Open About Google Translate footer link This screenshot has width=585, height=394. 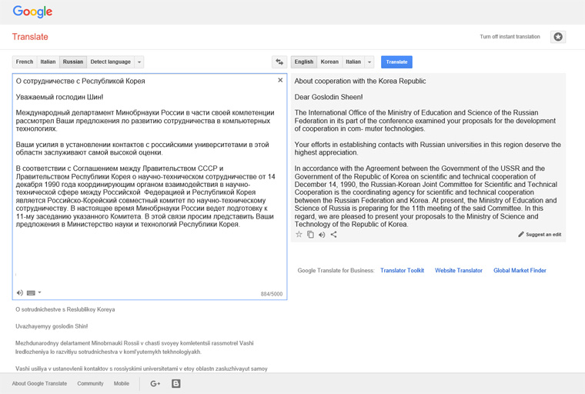coord(39,383)
